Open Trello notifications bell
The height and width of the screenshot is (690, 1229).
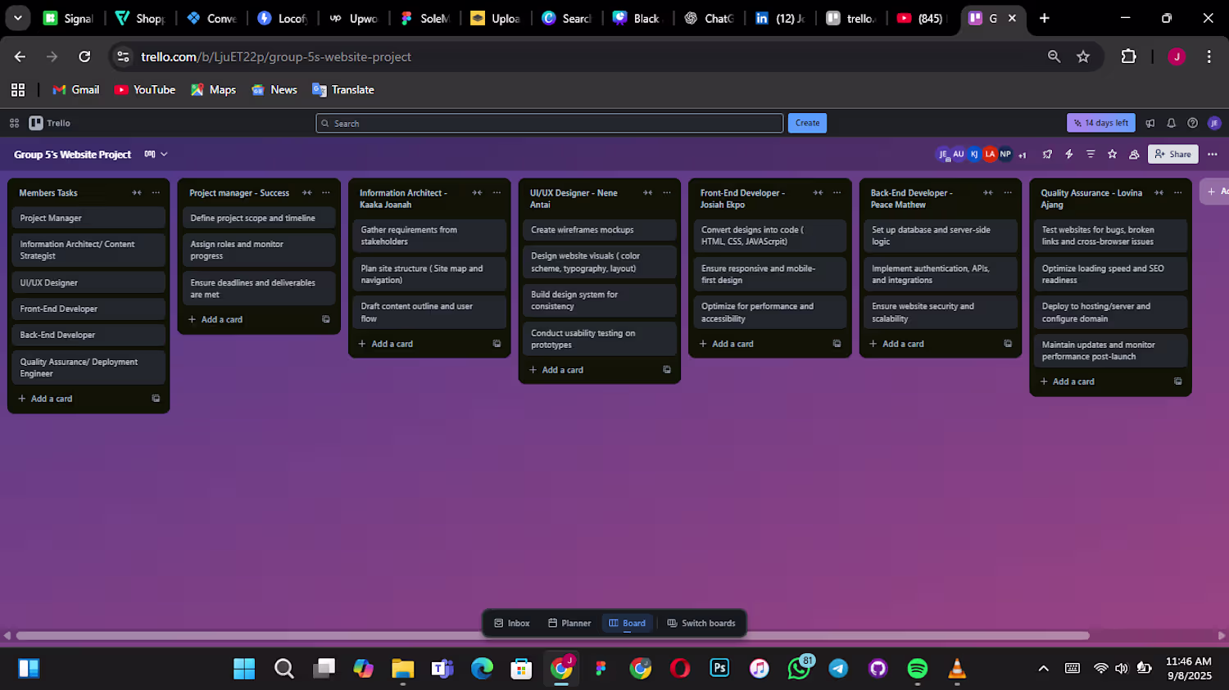[x=1172, y=123]
